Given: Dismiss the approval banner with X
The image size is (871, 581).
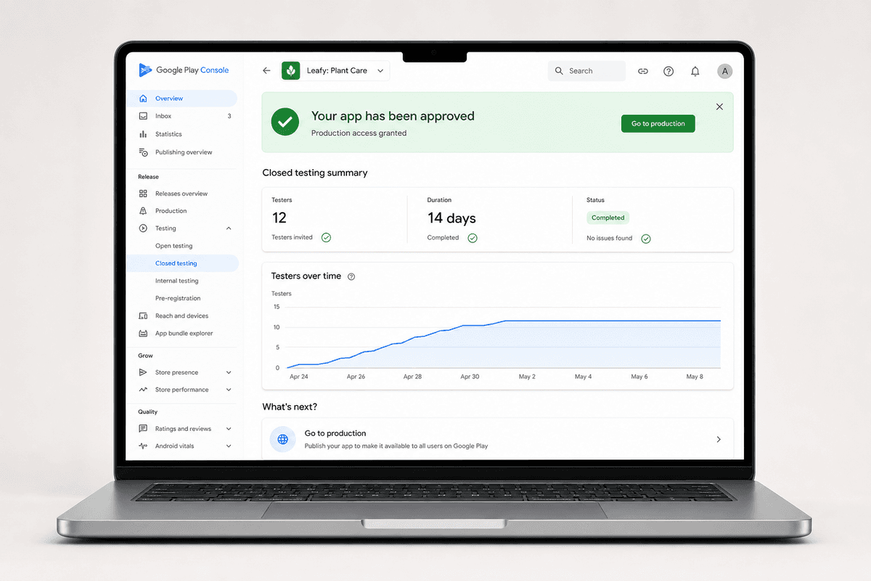Looking at the screenshot, I should point(719,107).
